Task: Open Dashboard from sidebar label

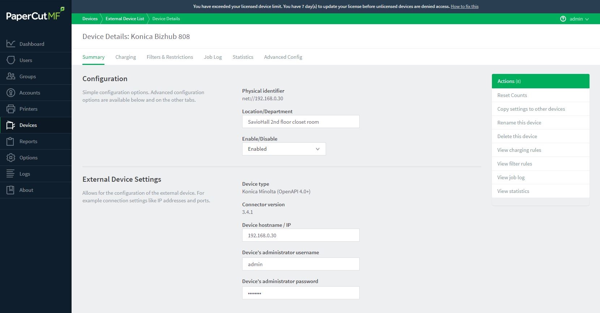Action: 32,44
